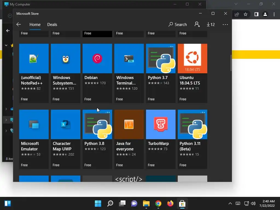This screenshot has width=280, height=210.
Task: Open the partially visible <script/> app tile
Action: [x=129, y=179]
